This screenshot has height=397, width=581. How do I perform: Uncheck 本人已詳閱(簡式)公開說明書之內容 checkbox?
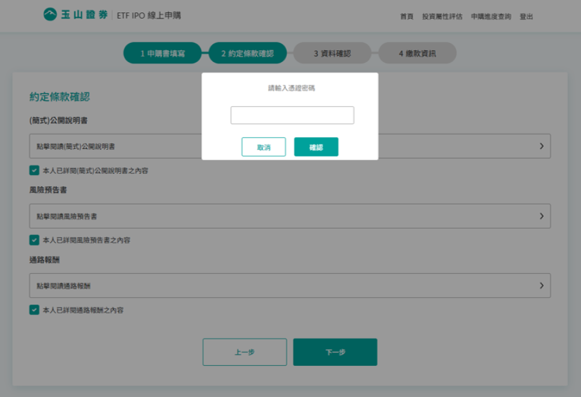click(34, 170)
